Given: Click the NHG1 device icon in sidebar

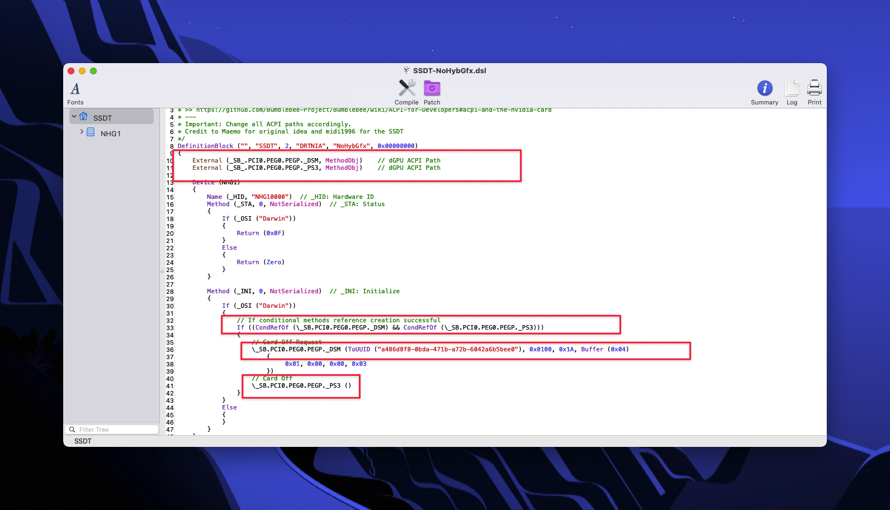Looking at the screenshot, I should 91,132.
